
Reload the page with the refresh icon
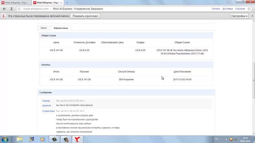tap(19, 9)
